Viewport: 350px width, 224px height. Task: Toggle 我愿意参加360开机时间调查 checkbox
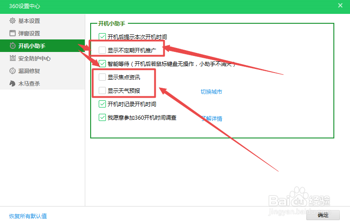pos(102,117)
